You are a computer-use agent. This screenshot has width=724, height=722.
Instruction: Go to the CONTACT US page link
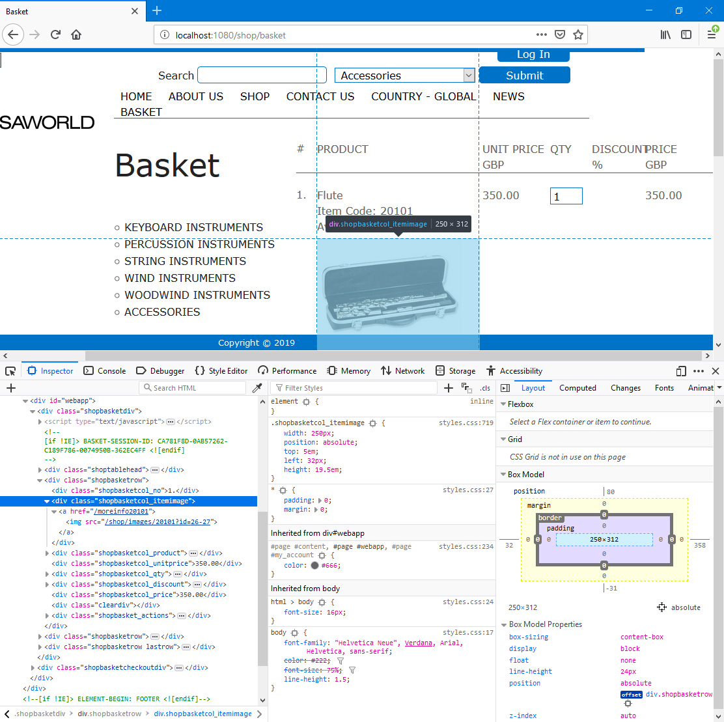click(x=320, y=96)
